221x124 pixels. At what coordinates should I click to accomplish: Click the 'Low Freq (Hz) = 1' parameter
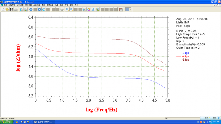[188, 38]
